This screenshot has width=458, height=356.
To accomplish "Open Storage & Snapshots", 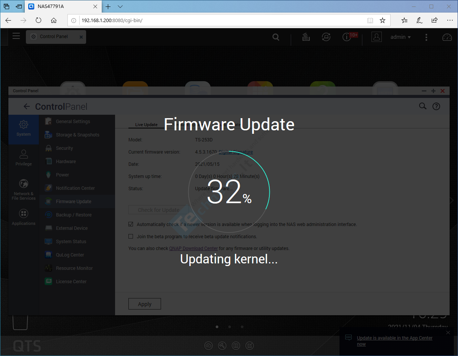I will (x=77, y=135).
